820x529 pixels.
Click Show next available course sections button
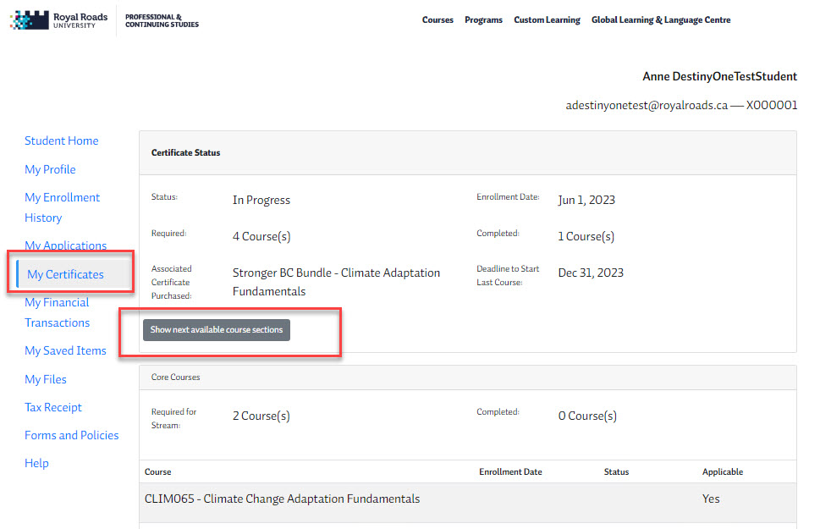(217, 329)
